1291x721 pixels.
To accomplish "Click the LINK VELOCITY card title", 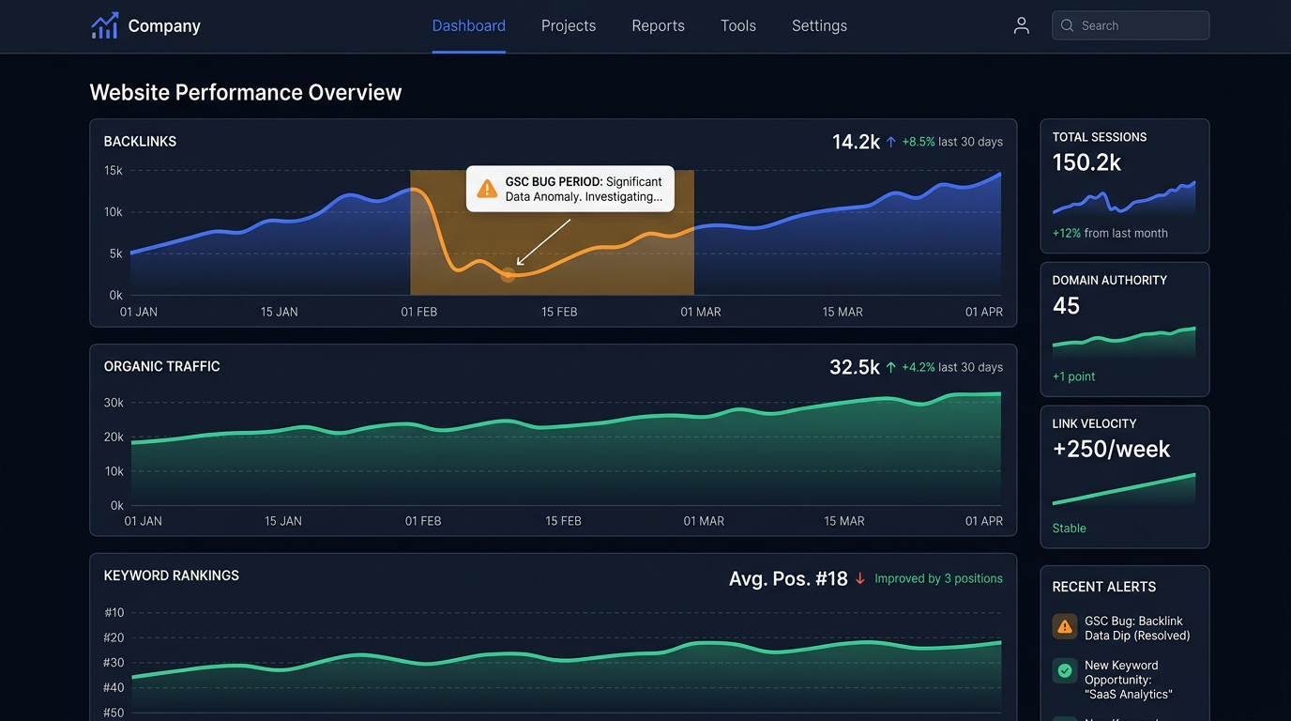I will tap(1094, 423).
